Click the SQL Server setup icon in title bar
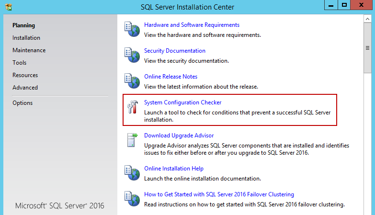This screenshot has height=215, width=375. click(8, 7)
